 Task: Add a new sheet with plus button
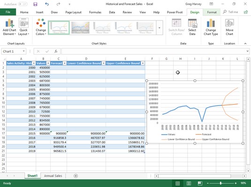pyautogui.click(x=76, y=176)
